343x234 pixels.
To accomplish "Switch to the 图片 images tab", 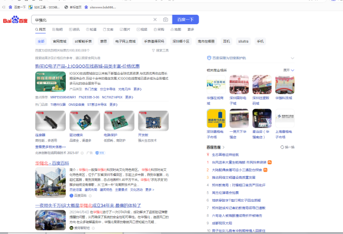I will (125, 30).
